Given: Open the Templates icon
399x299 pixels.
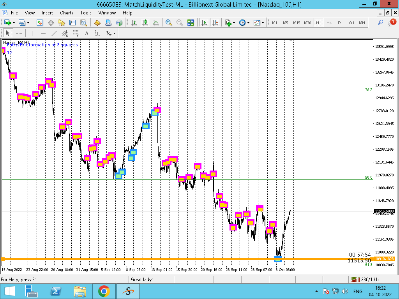Looking at the screenshot, I should click(257, 23).
